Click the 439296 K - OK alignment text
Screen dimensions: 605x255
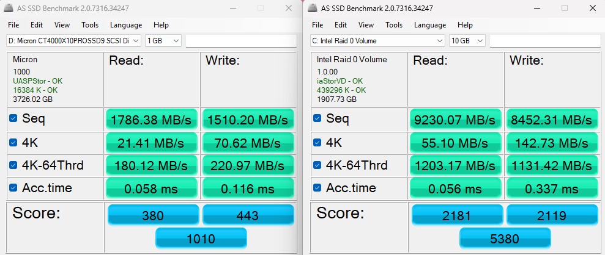[x=341, y=90]
